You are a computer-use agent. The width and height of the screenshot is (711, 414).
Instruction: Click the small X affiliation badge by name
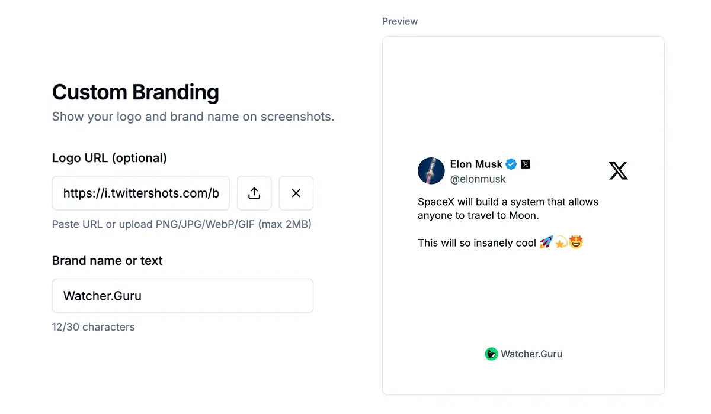[526, 164]
